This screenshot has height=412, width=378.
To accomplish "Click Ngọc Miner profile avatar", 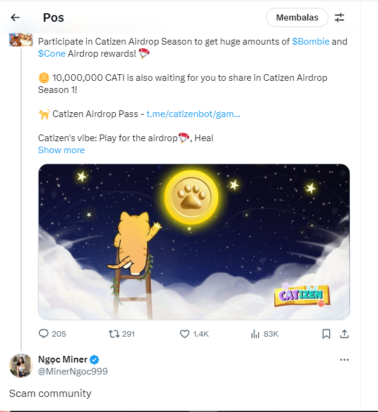I will [21, 366].
